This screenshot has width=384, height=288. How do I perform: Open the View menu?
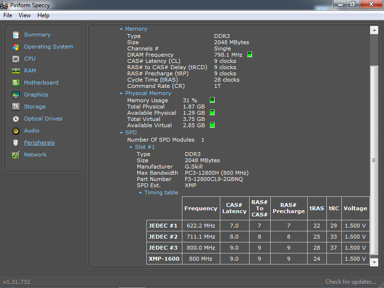(x=24, y=15)
